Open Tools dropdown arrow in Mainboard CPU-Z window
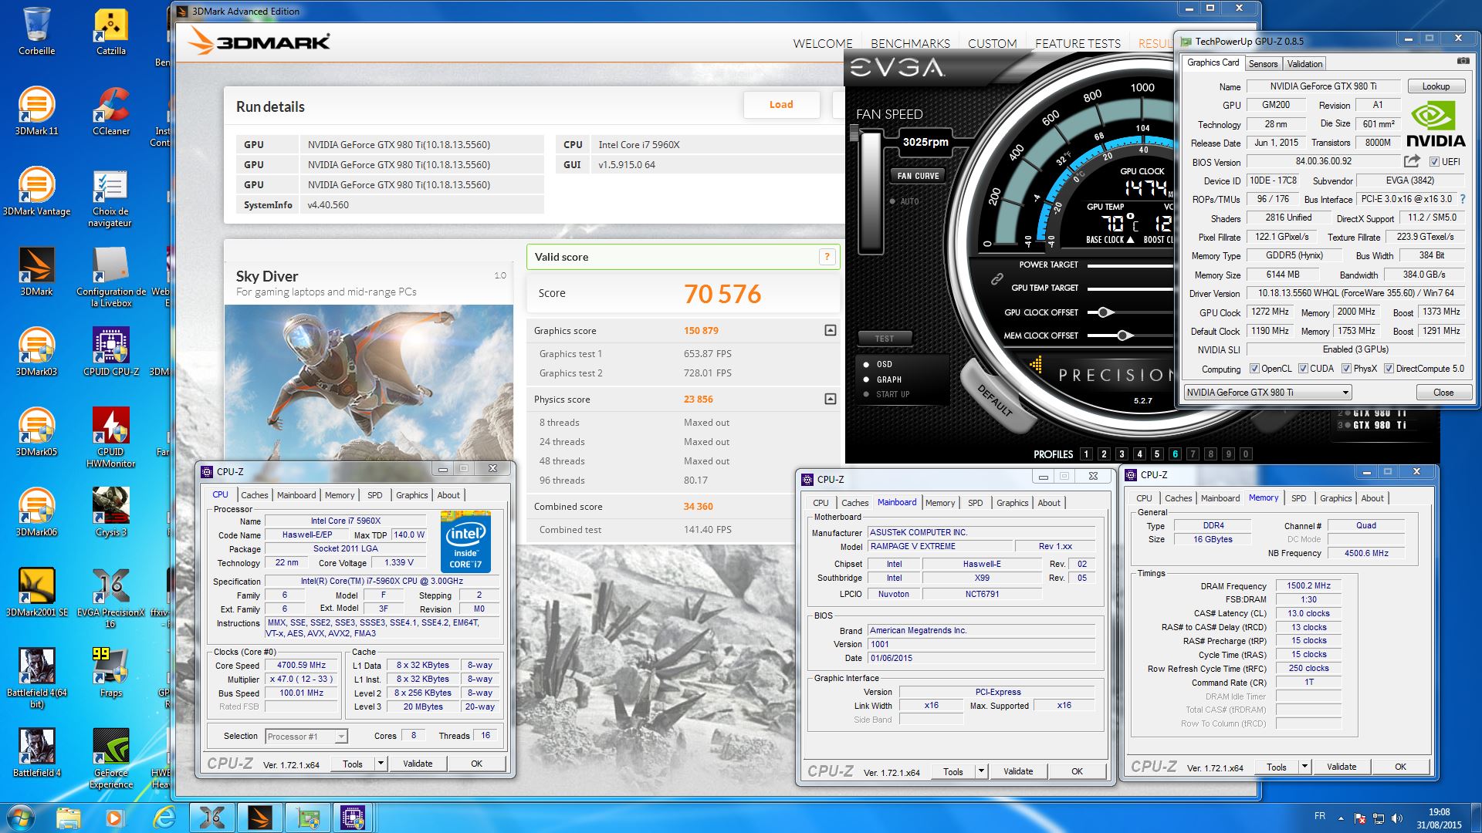Image resolution: width=1482 pixels, height=833 pixels. [x=980, y=771]
